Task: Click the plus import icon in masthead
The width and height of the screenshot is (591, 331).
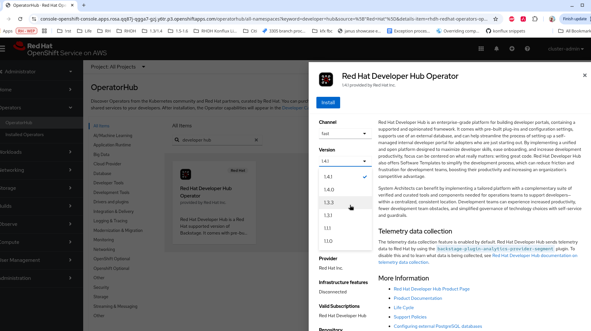Action: click(512, 49)
